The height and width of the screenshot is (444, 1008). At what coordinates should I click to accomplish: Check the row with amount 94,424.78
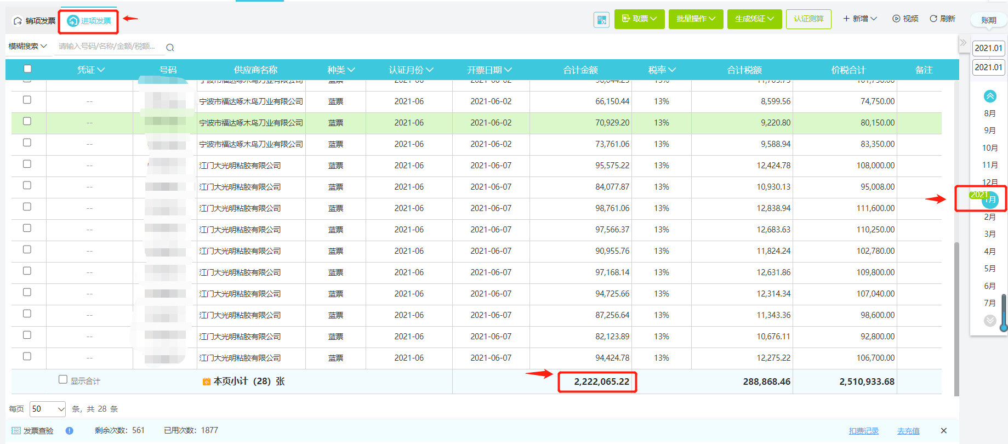(27, 356)
